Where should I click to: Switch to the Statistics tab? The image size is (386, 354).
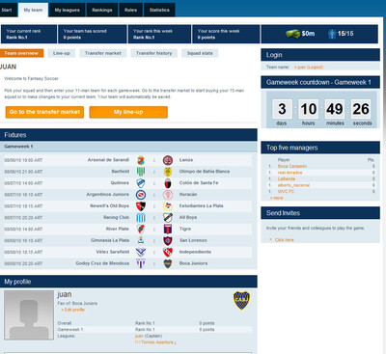pos(159,10)
